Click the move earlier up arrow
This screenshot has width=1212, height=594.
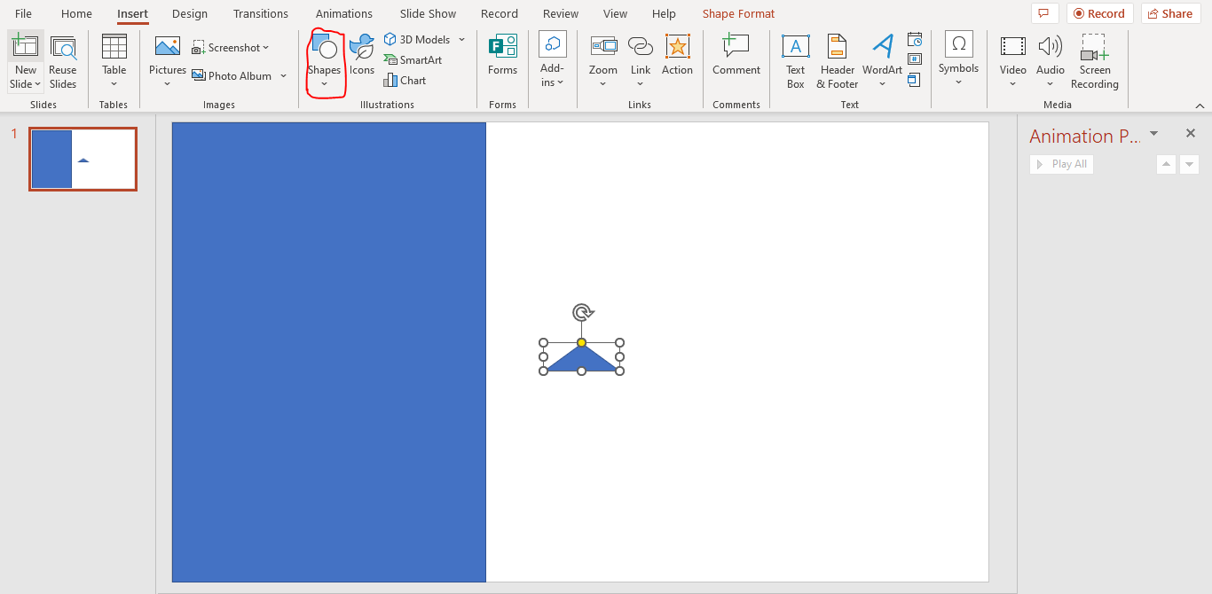pyautogui.click(x=1167, y=164)
